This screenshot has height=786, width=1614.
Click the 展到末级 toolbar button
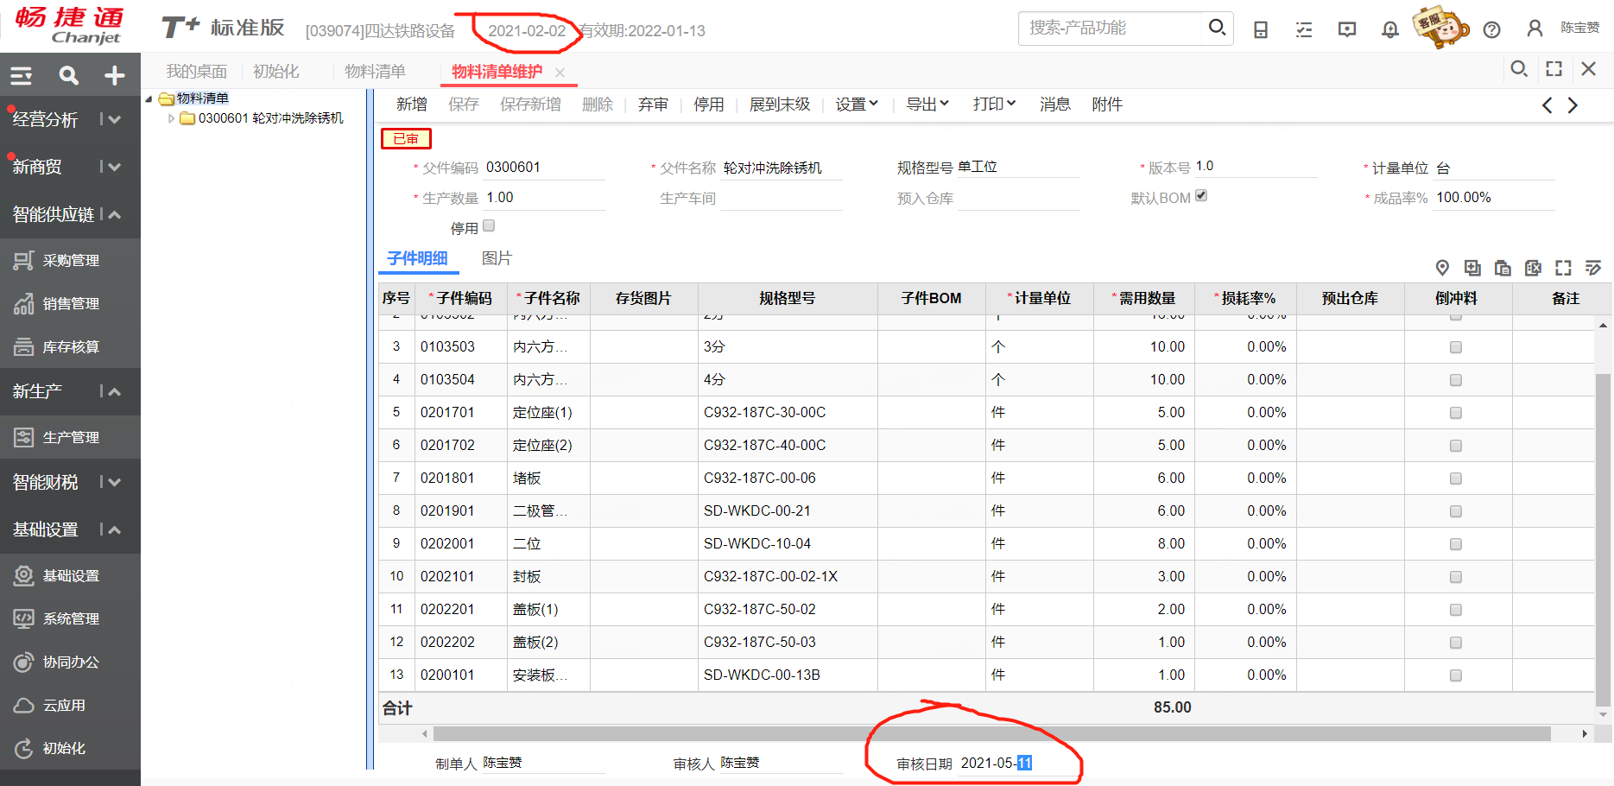(x=780, y=105)
